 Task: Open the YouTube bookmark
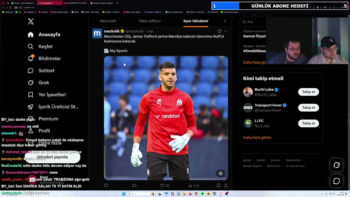[x=43, y=12]
